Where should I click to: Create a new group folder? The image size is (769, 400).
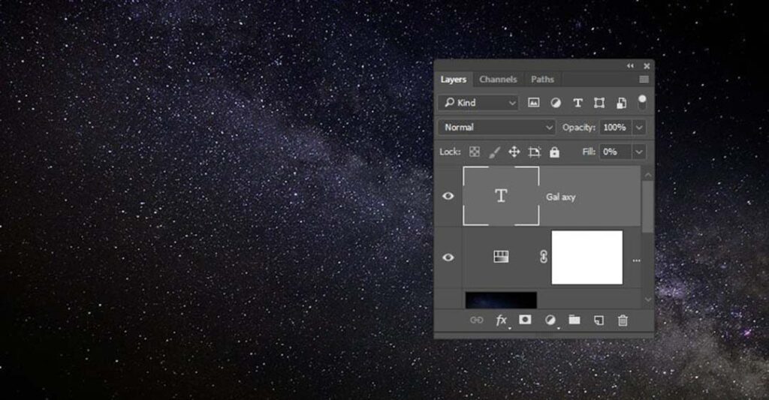574,320
